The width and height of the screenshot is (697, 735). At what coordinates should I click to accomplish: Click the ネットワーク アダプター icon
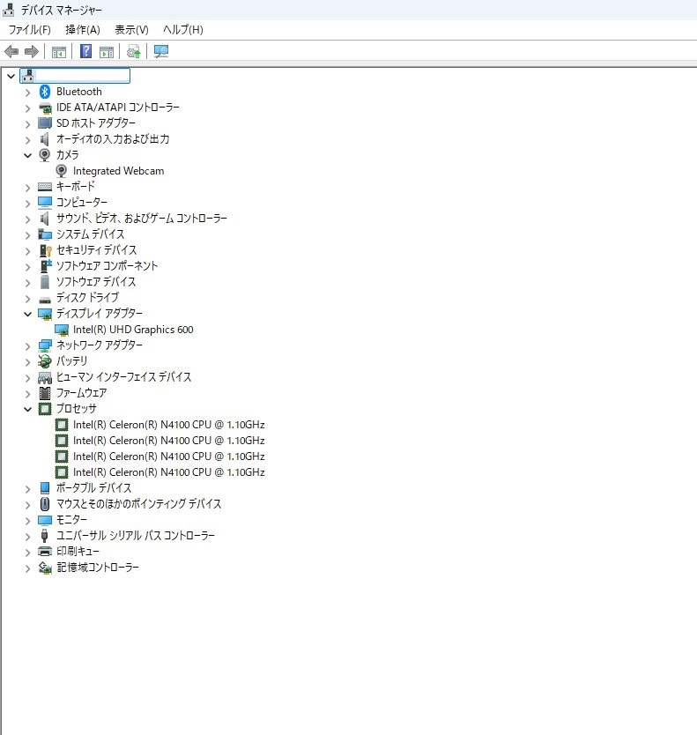(x=45, y=345)
